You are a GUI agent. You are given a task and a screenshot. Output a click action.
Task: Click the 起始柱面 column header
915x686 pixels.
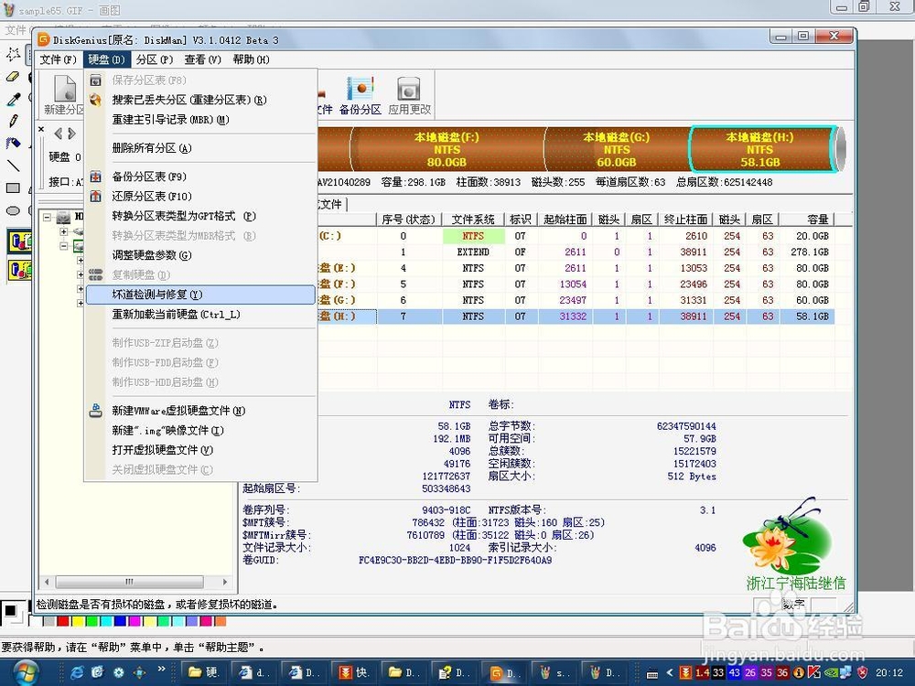coord(565,220)
